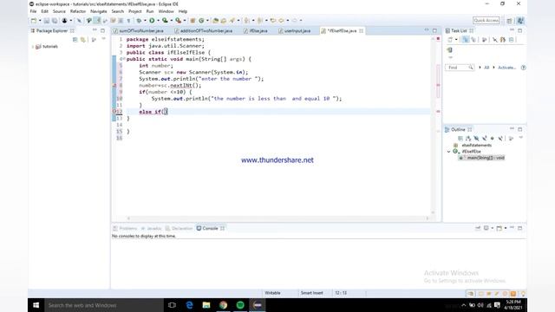555x312 pixels.
Task: Click the Search flashlight icon in toolbar
Action: tap(232, 21)
